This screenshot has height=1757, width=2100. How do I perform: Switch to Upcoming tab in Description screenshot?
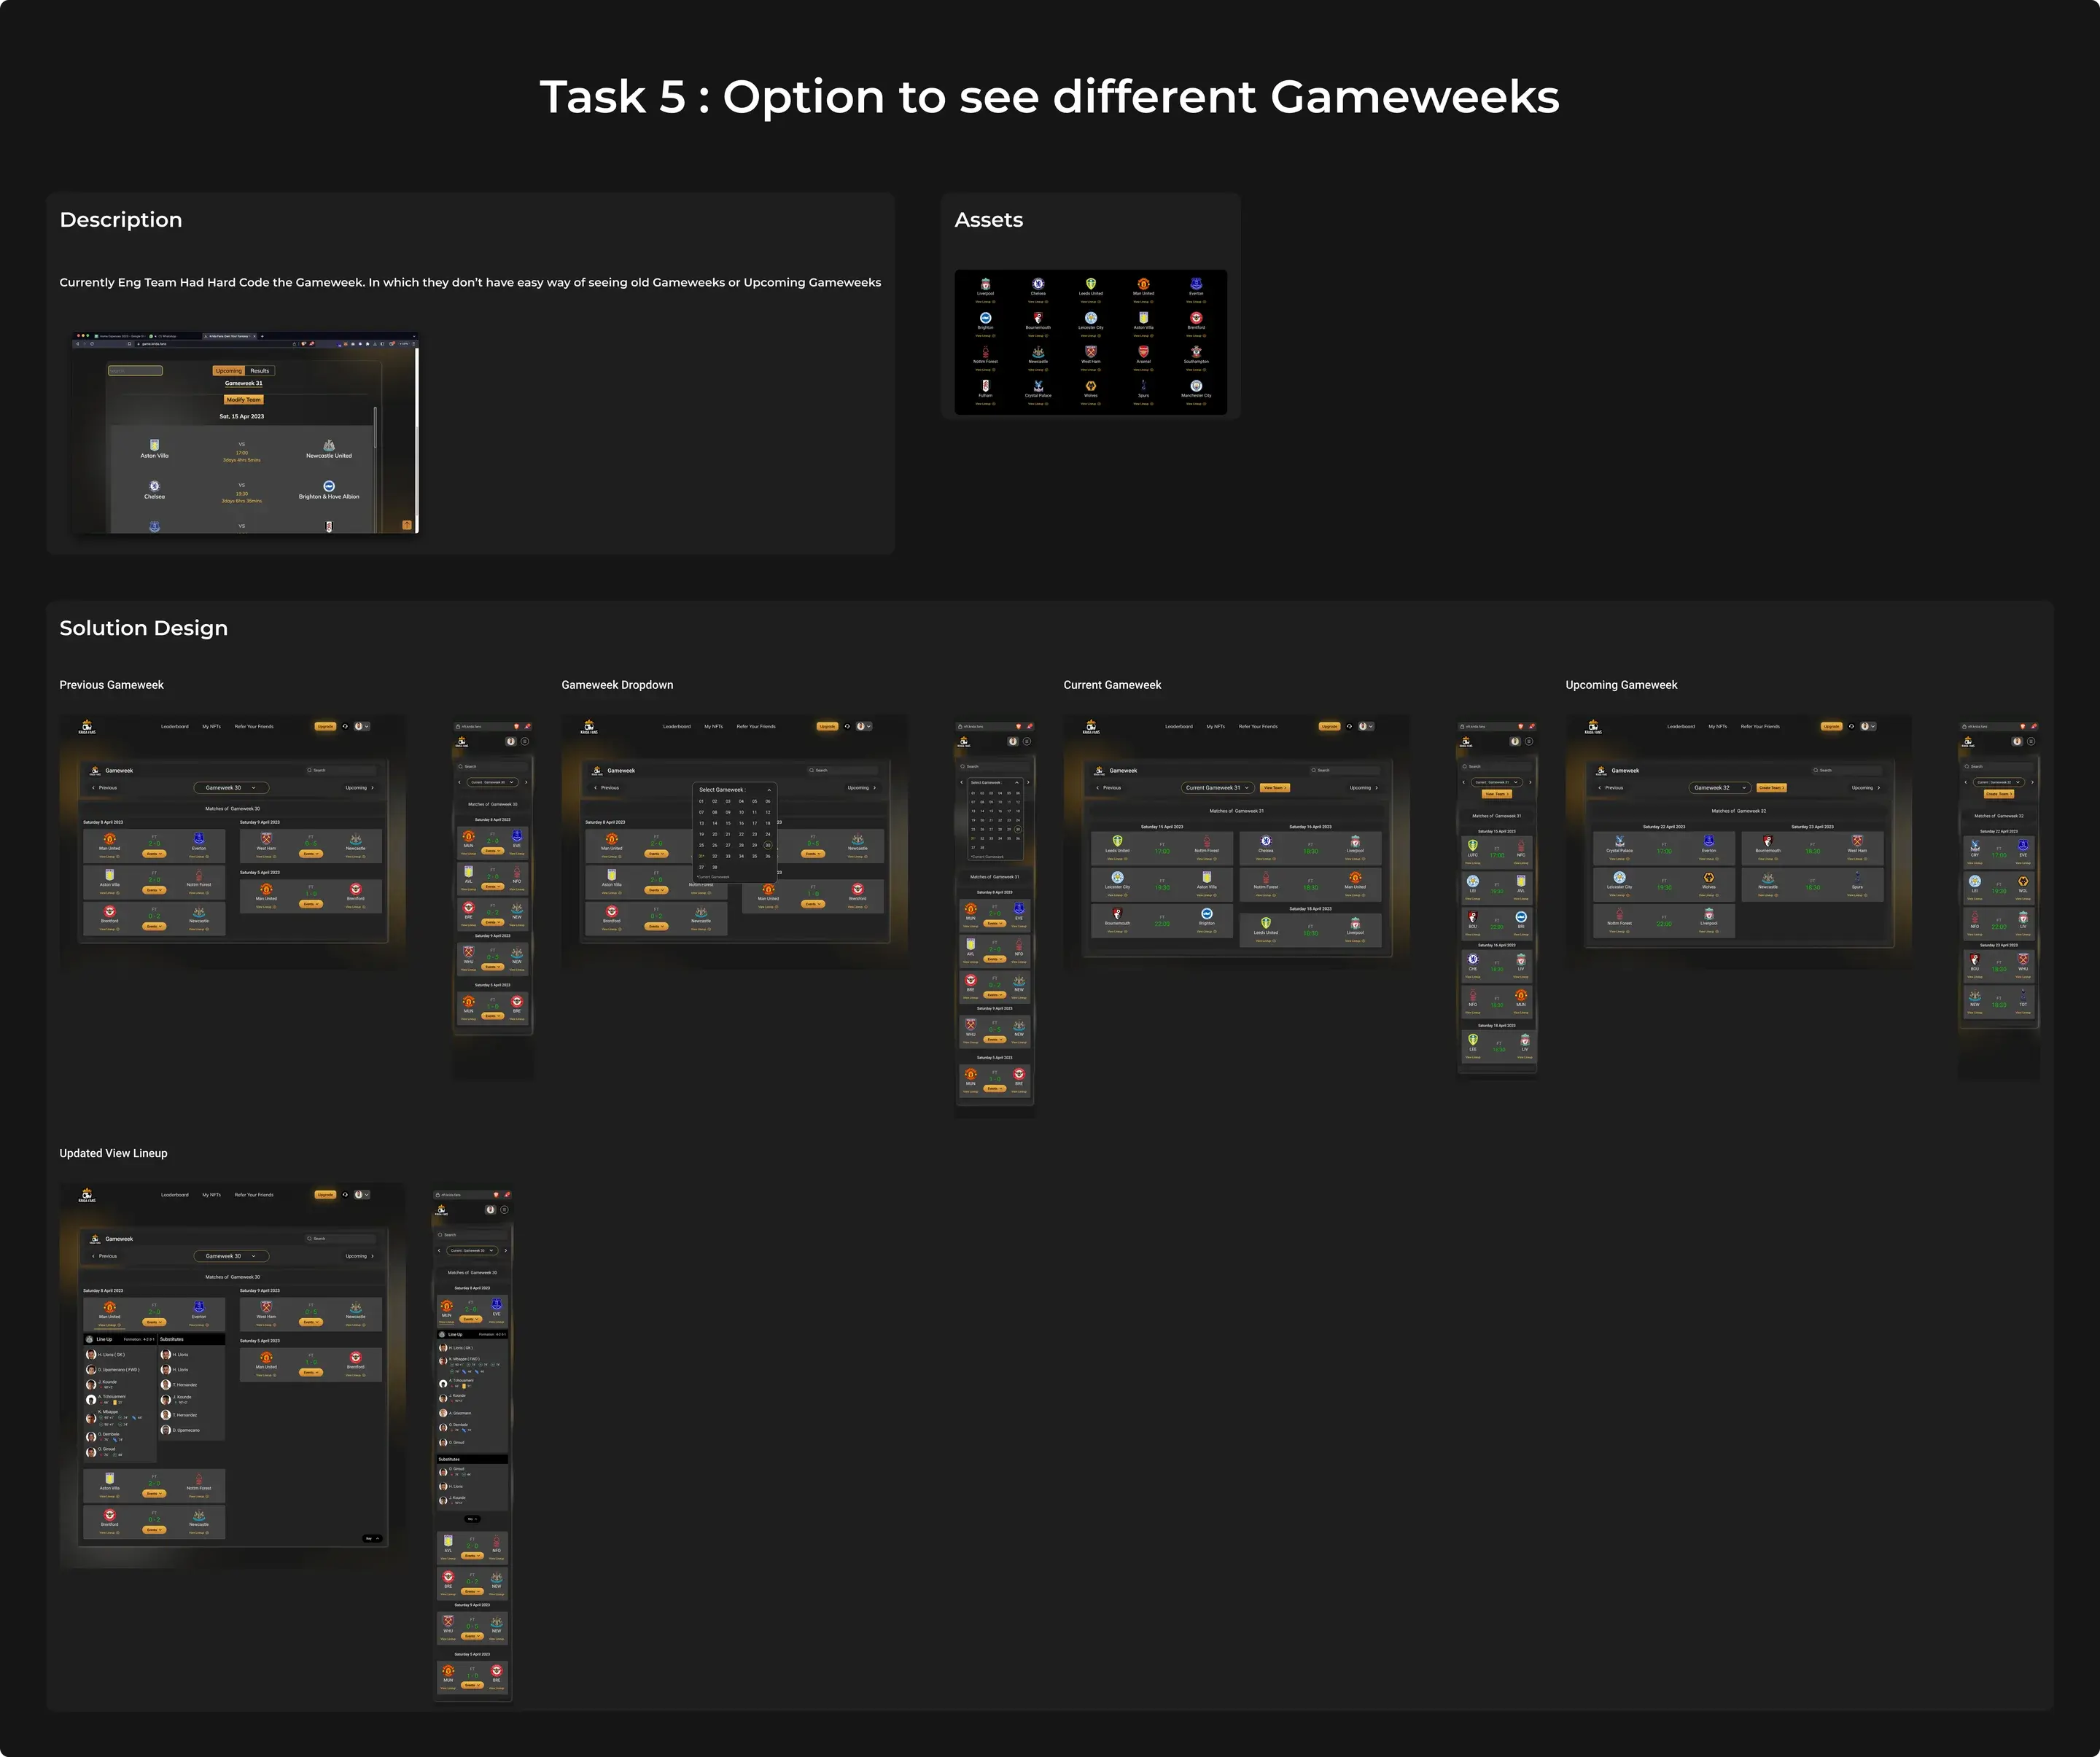point(228,371)
